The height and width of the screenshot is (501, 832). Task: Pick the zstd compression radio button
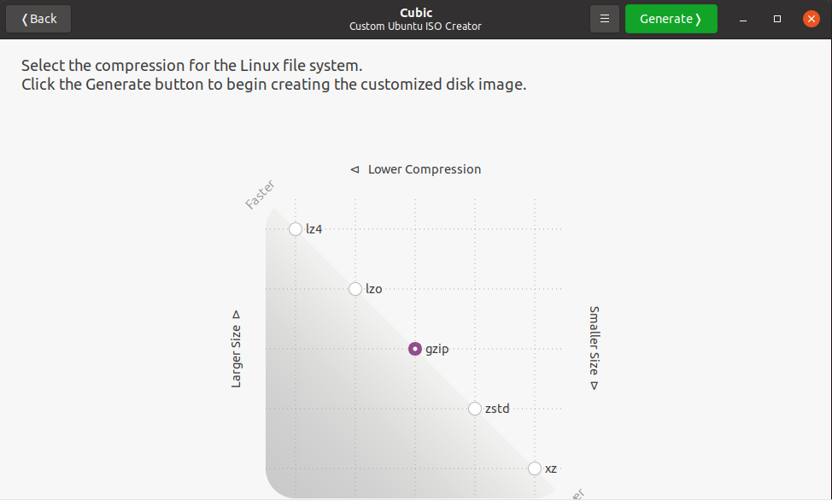475,409
